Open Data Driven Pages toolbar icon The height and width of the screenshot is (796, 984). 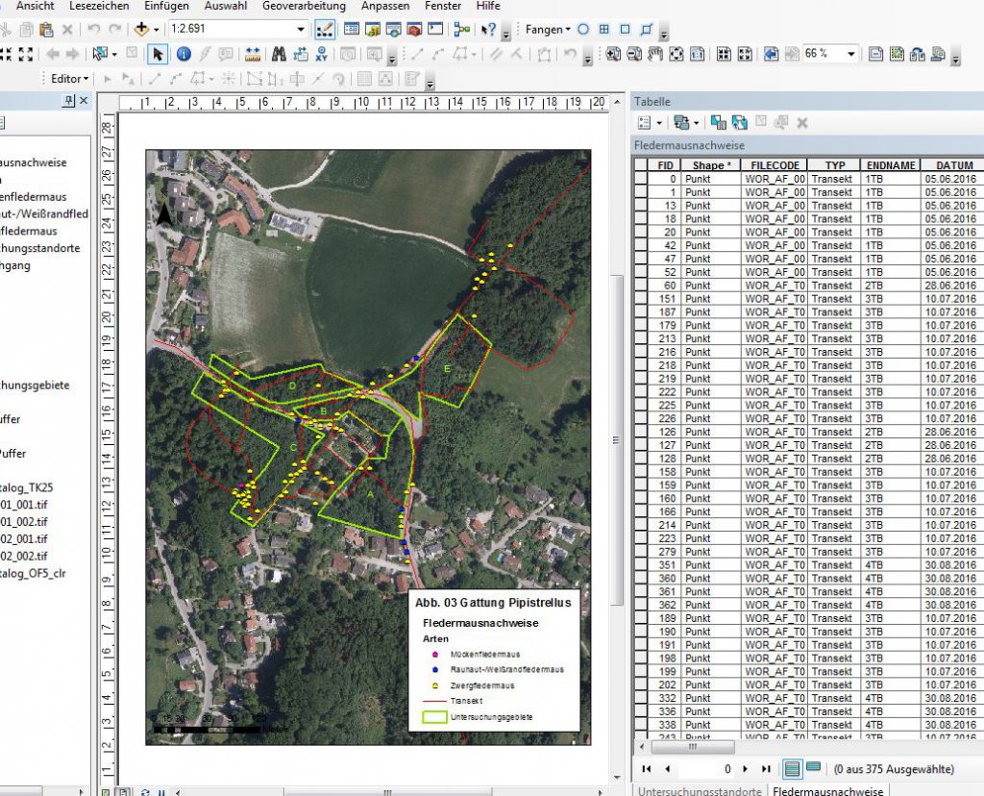938,54
